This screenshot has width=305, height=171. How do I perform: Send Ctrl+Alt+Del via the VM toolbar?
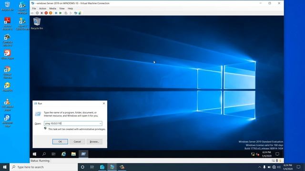32,13
